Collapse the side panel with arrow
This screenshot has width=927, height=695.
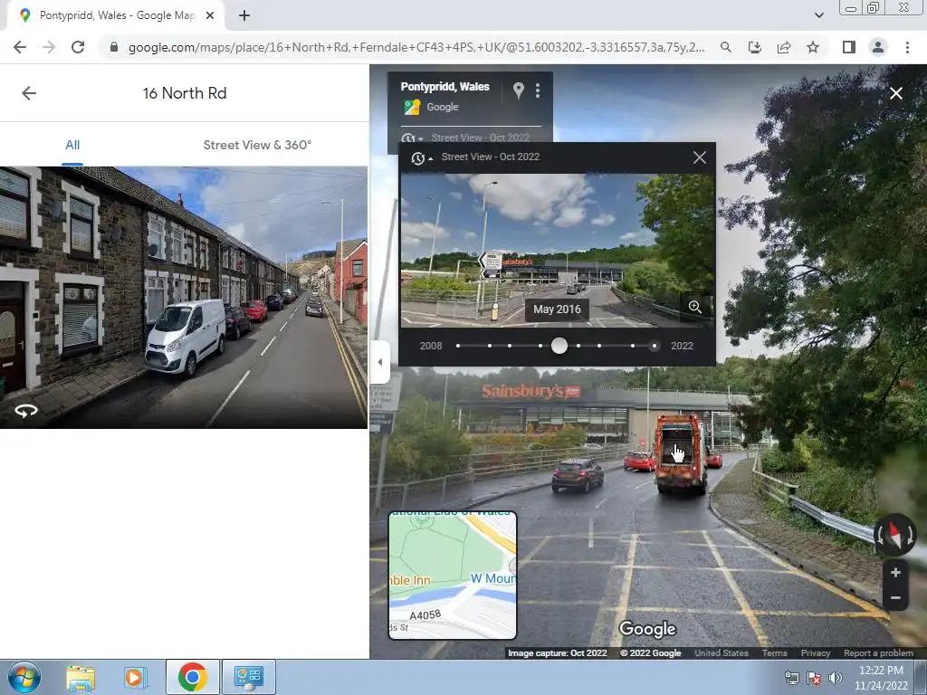click(379, 362)
